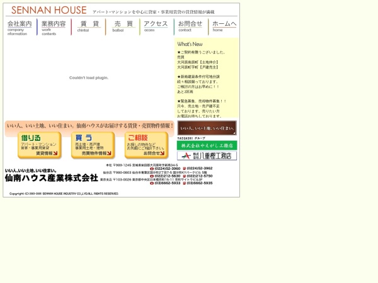The image size is (378, 283).
Task: Click news line 大河原南原町【土地仲介】
Action: [x=198, y=62]
